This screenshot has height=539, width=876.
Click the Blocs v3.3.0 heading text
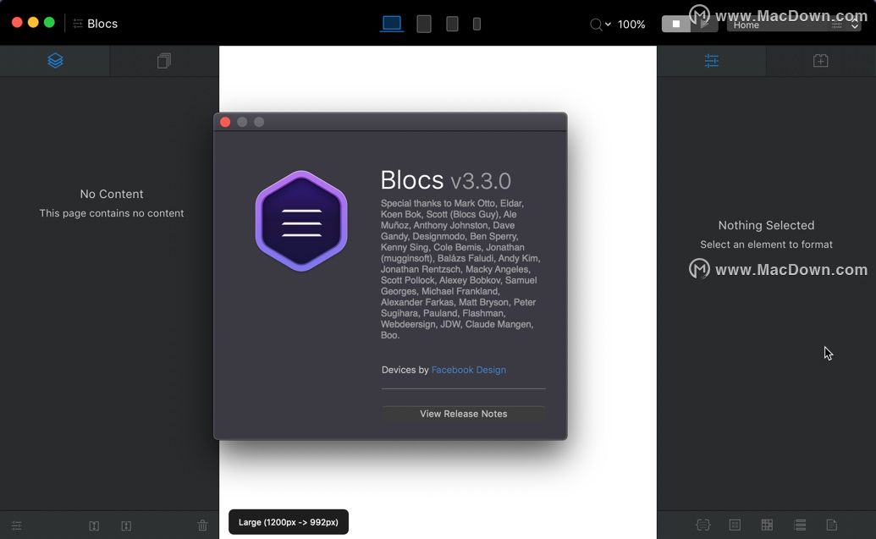click(446, 180)
